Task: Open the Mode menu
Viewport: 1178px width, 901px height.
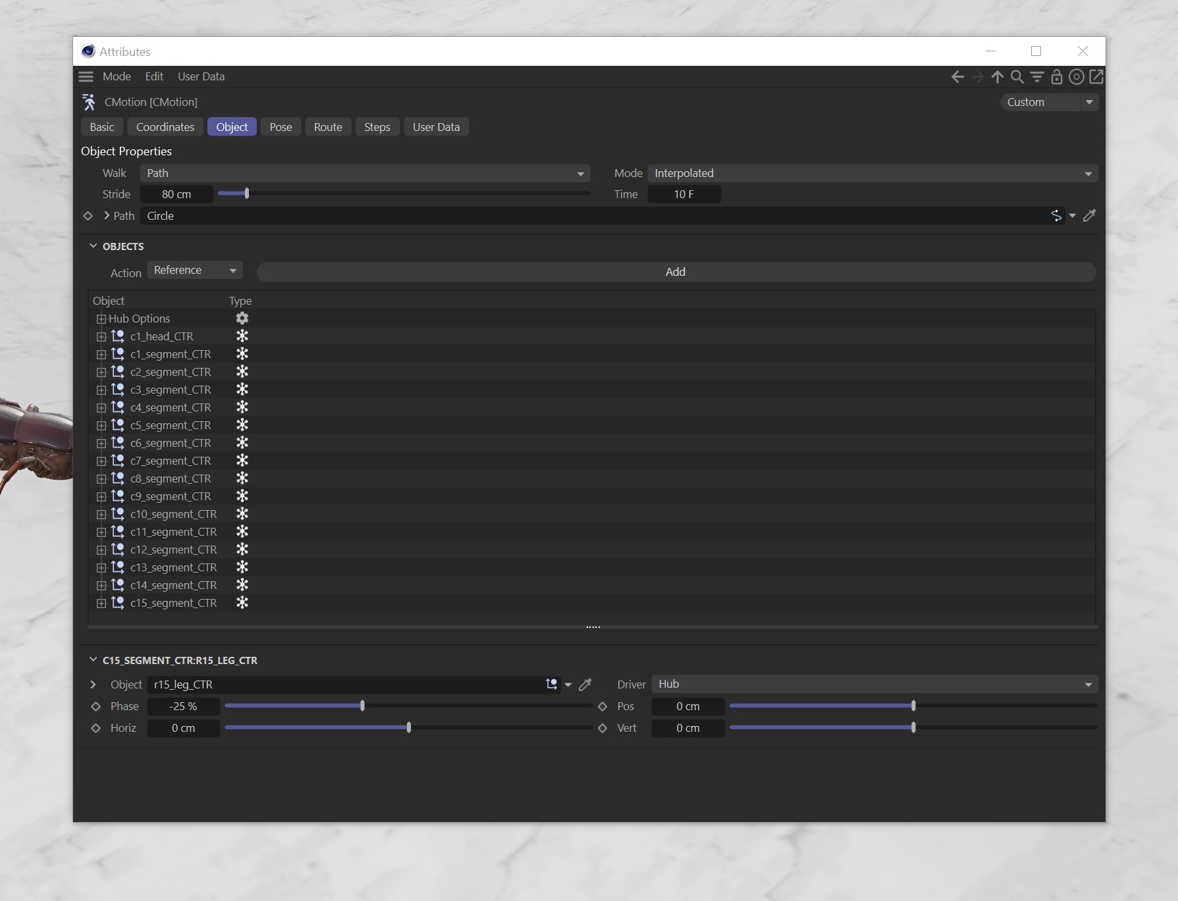Action: tap(117, 76)
